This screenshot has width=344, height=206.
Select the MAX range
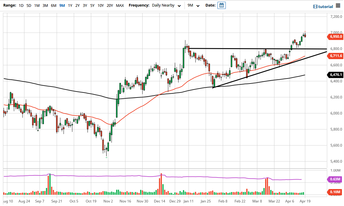[x=120, y=5]
